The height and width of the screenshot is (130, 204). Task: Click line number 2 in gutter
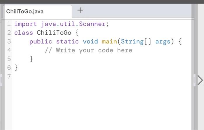tap(9, 33)
